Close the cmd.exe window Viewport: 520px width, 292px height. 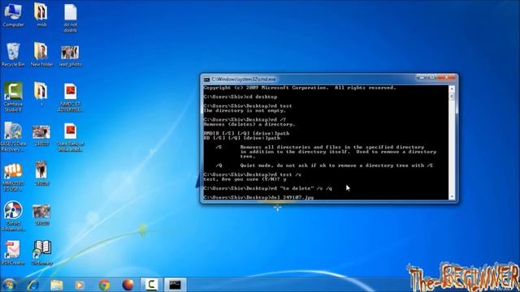(x=447, y=78)
